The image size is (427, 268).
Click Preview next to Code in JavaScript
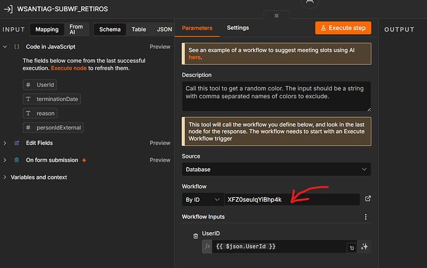pyautogui.click(x=160, y=47)
